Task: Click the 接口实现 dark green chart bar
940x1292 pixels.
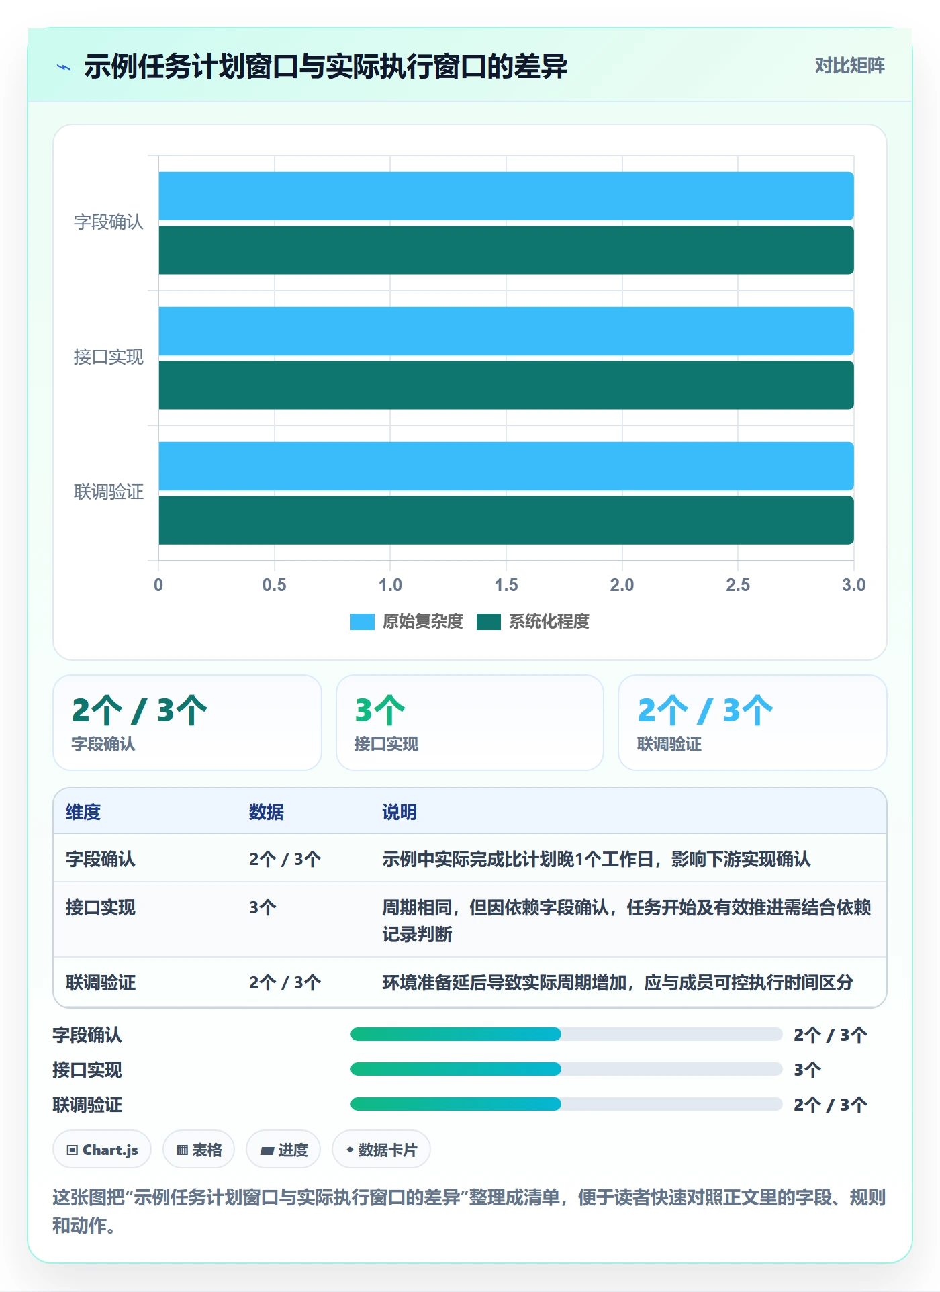Action: click(x=506, y=385)
